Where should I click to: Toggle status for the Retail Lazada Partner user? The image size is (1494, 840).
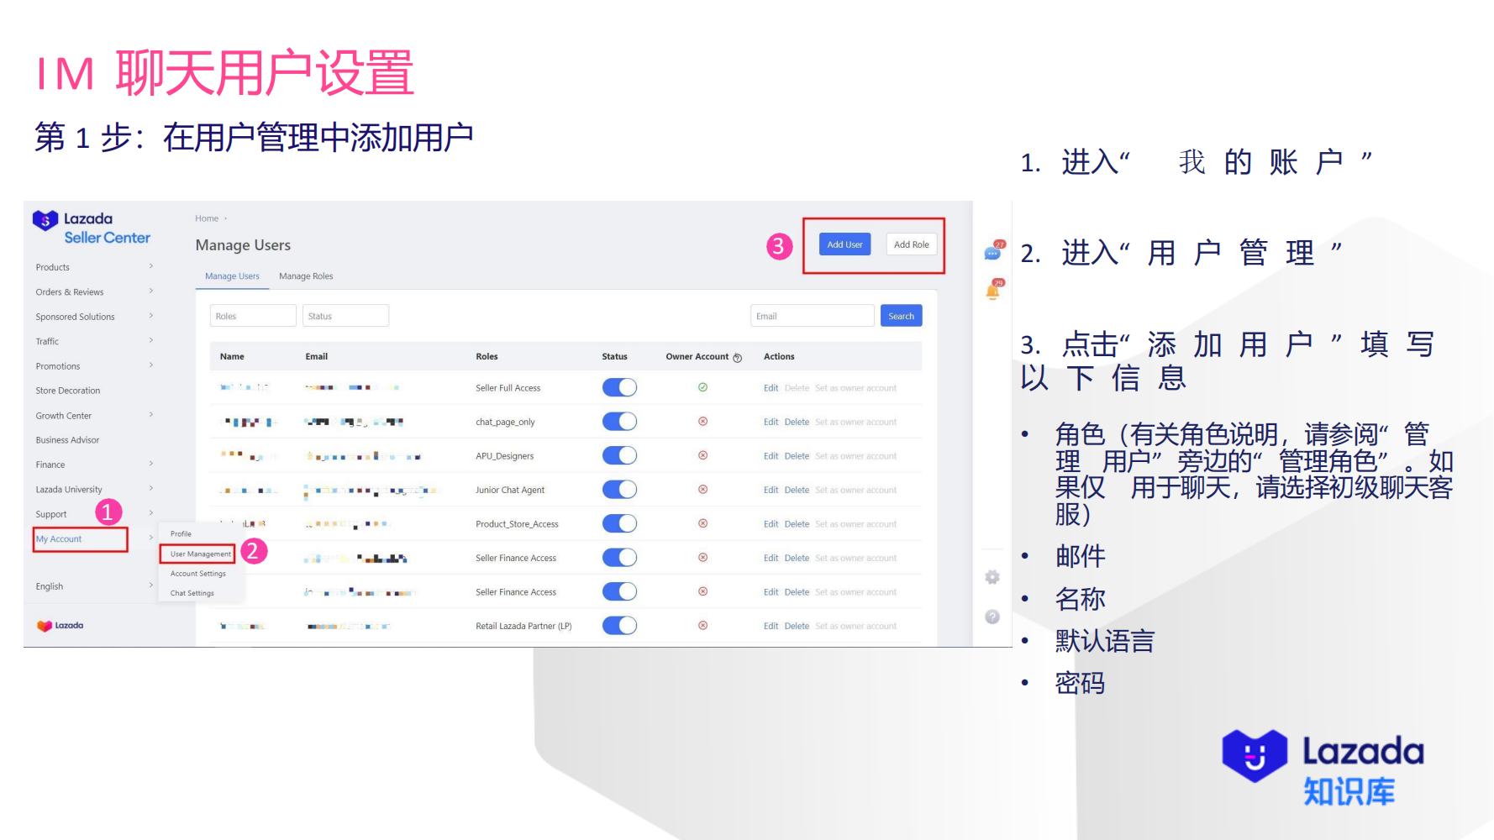[x=619, y=625]
